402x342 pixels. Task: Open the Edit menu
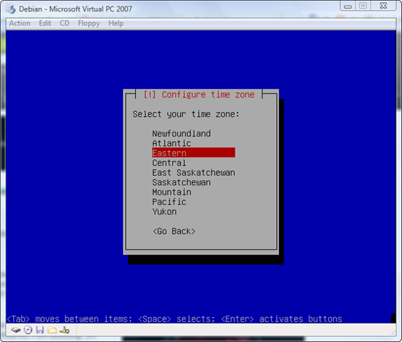pyautogui.click(x=45, y=23)
